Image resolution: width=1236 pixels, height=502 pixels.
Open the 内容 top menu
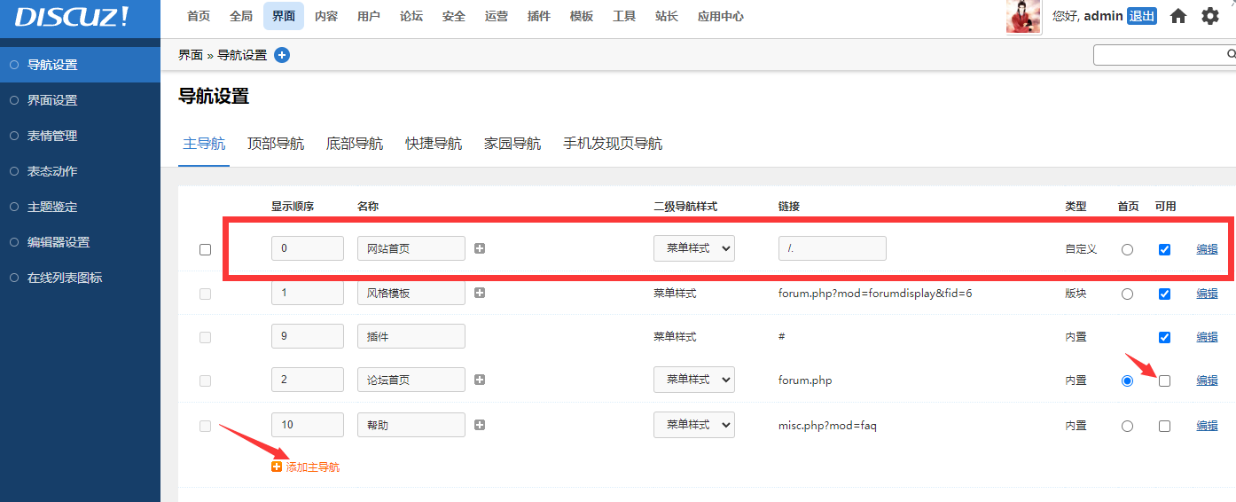(326, 16)
